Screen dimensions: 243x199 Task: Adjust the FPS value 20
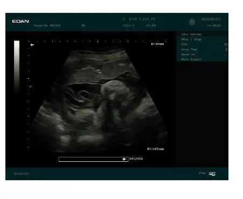226,44
